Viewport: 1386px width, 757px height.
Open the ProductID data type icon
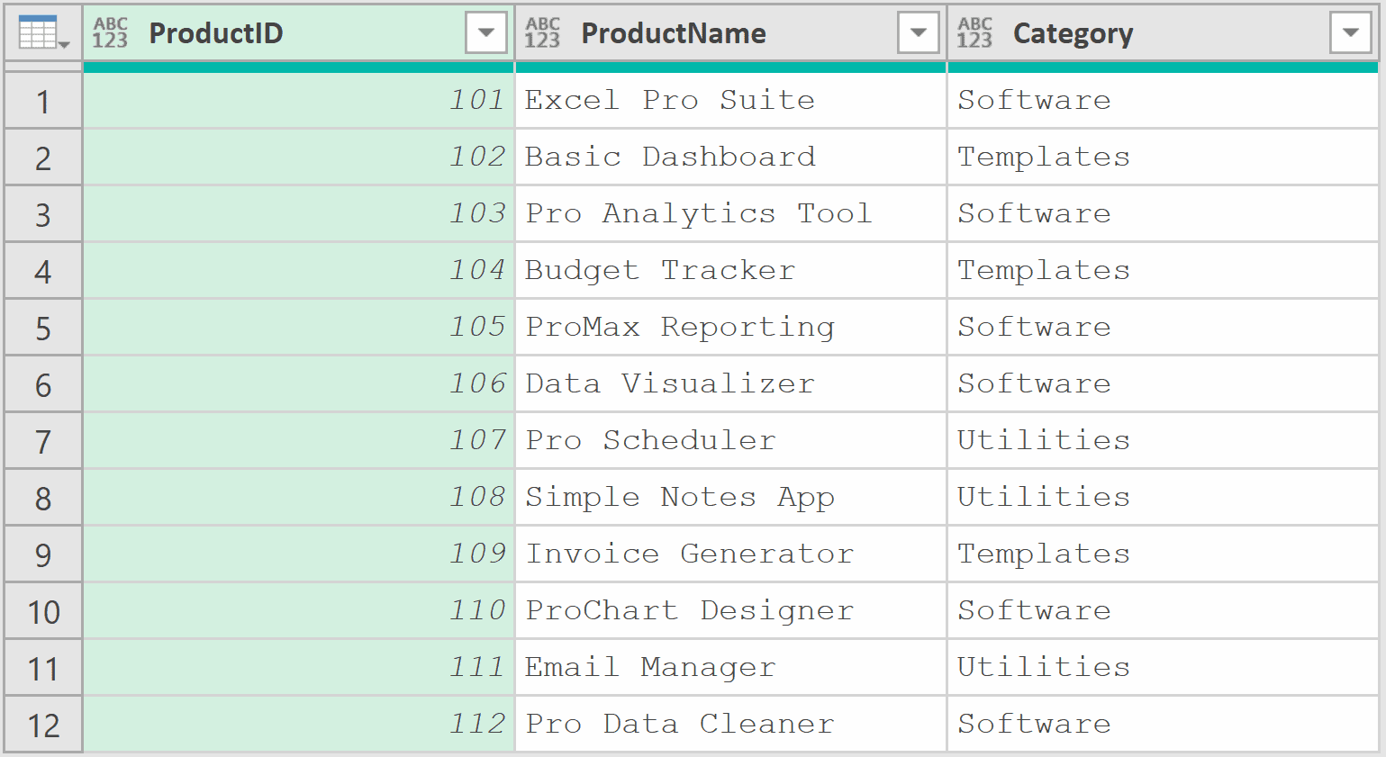tap(110, 32)
